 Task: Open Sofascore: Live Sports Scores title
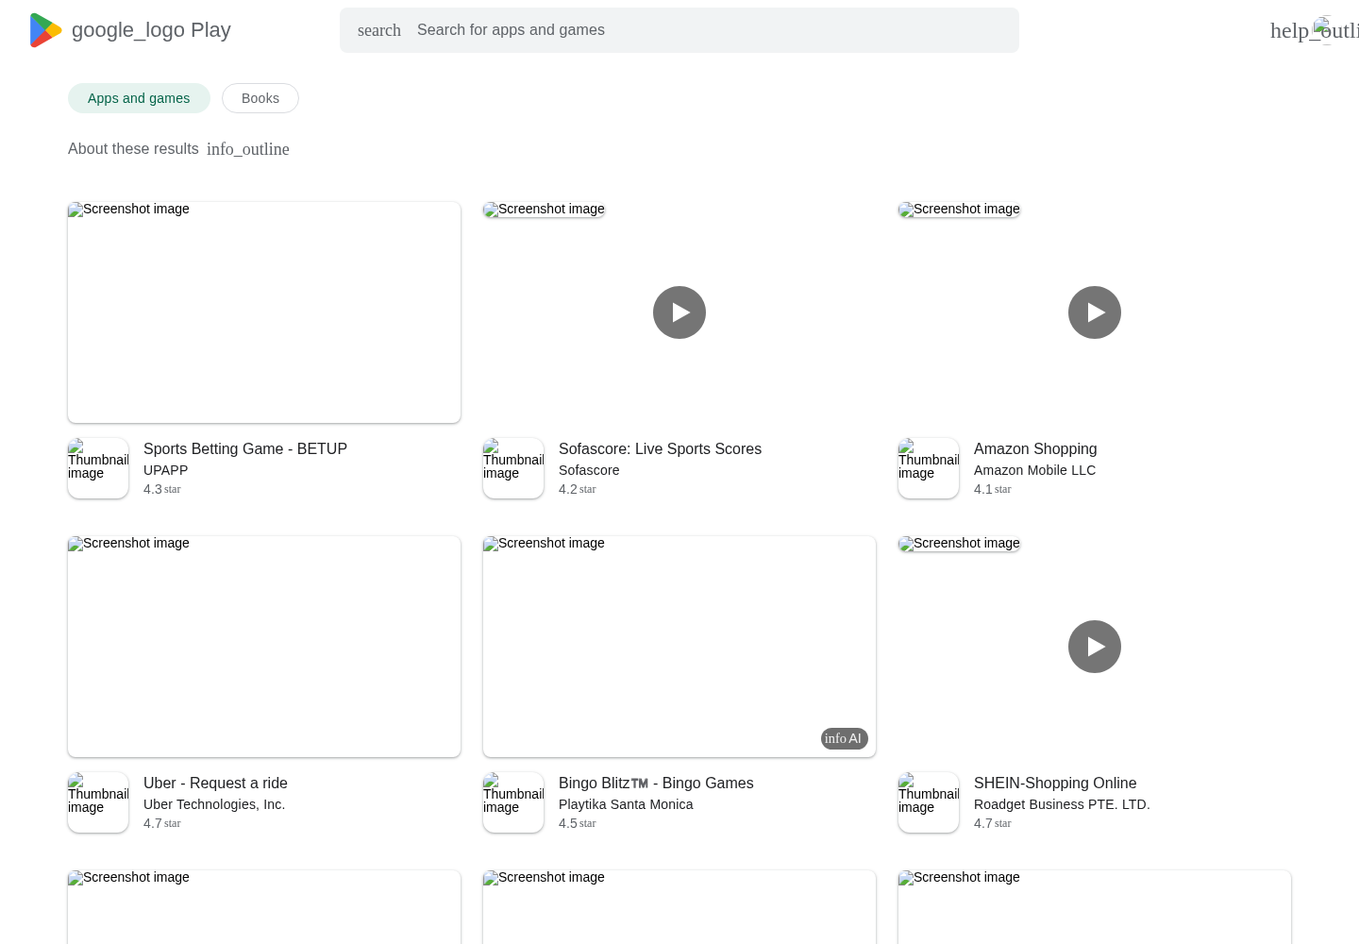[x=660, y=449]
